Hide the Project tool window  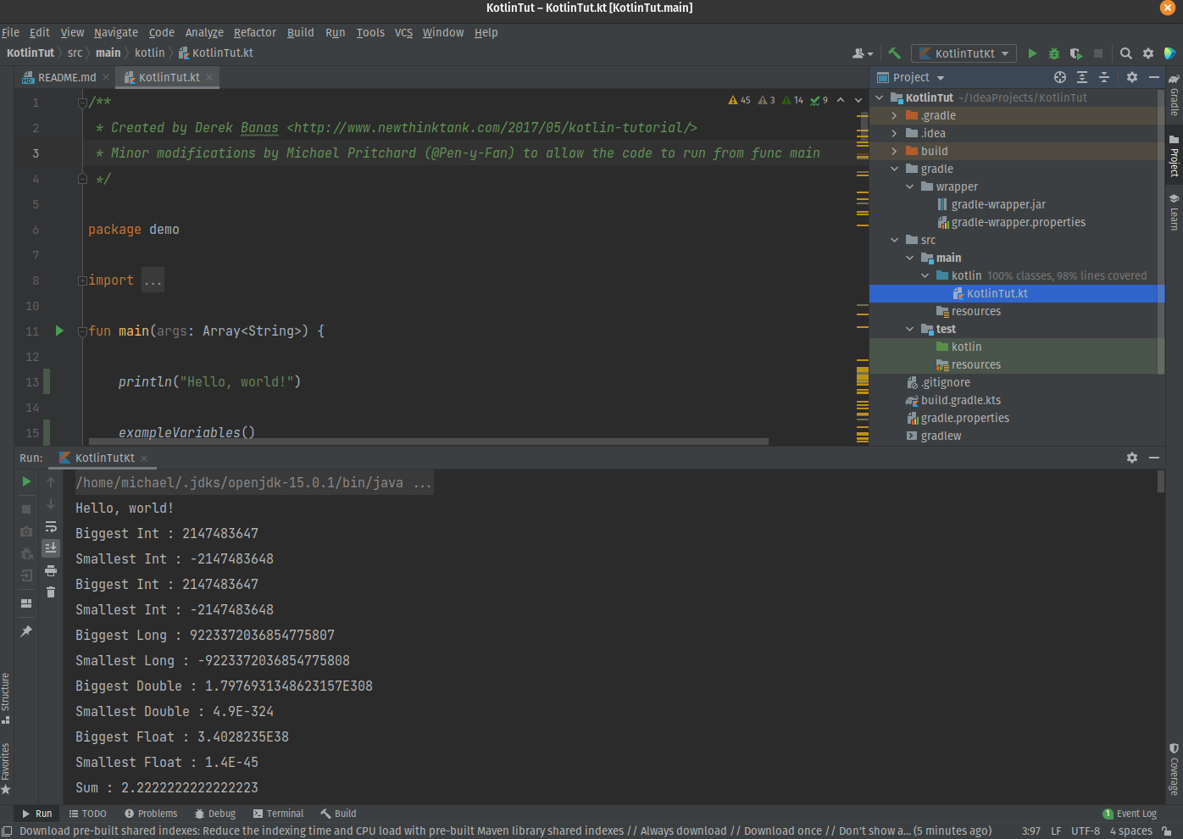pos(1154,77)
